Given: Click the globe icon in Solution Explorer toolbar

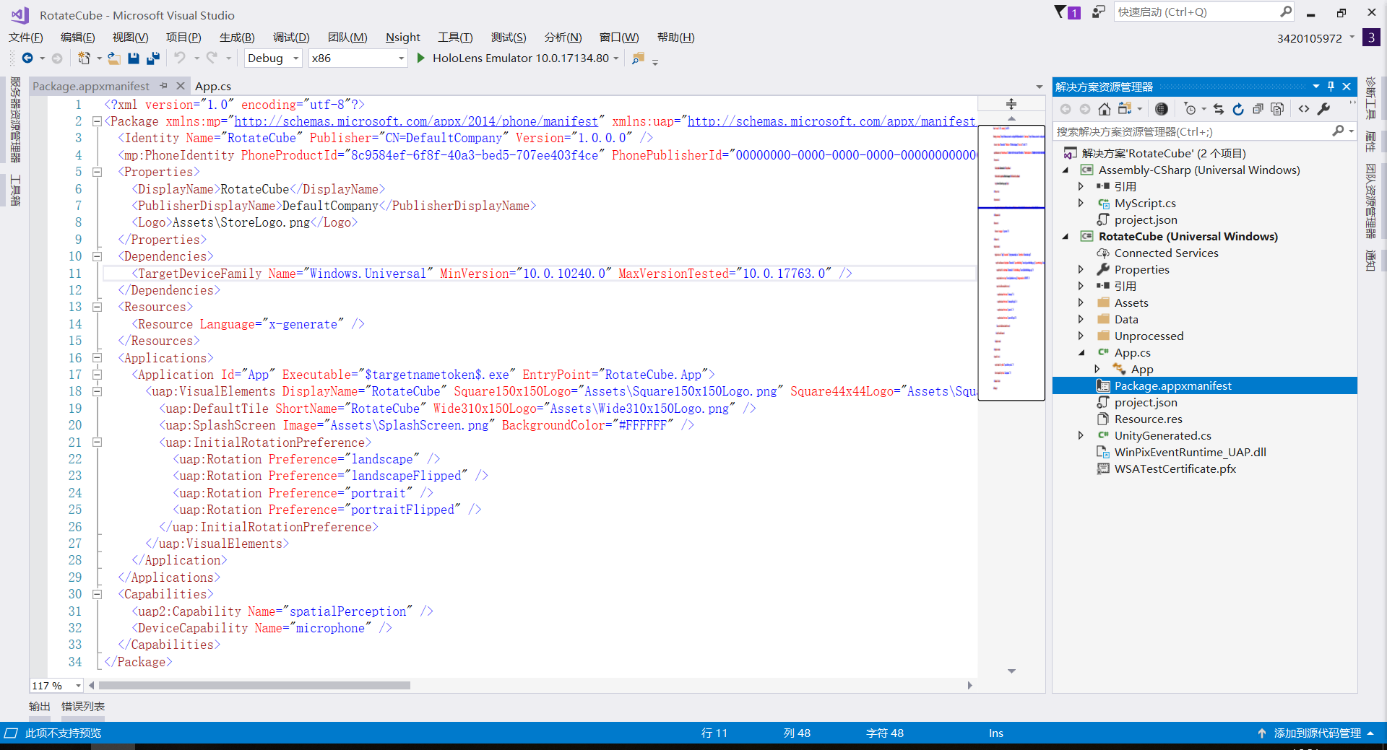Looking at the screenshot, I should (x=1162, y=109).
